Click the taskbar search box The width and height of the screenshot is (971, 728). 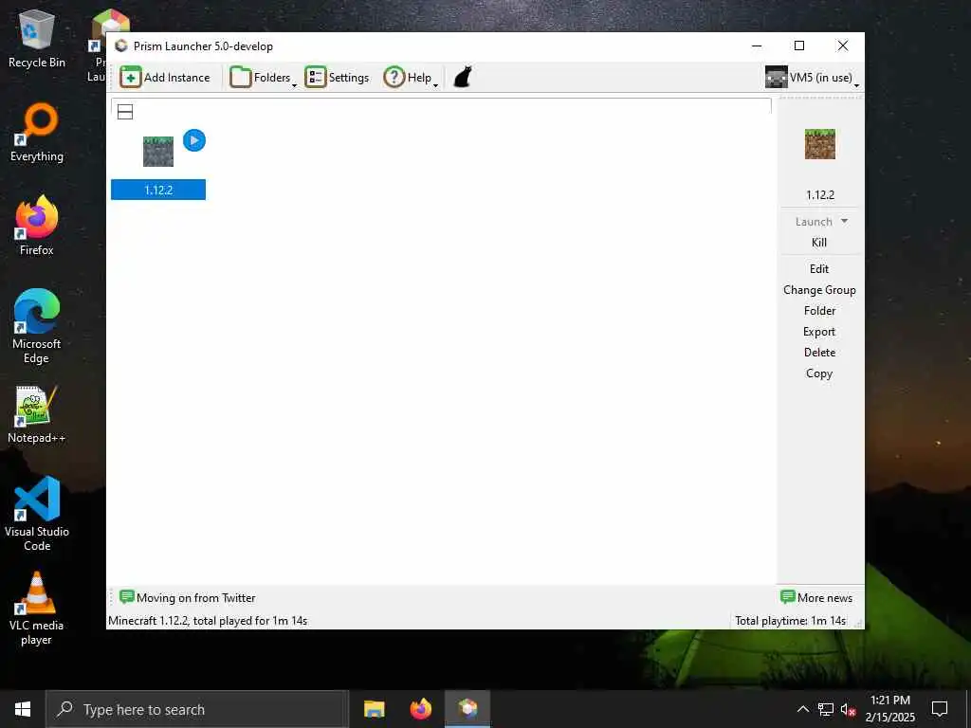197,709
